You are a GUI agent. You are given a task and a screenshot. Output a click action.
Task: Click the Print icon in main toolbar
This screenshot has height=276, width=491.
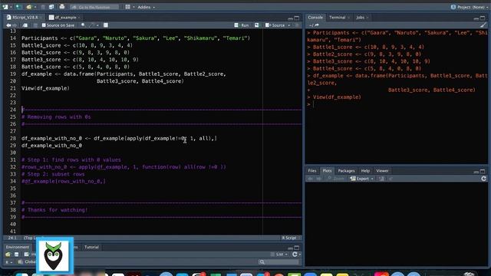[x=62, y=7]
